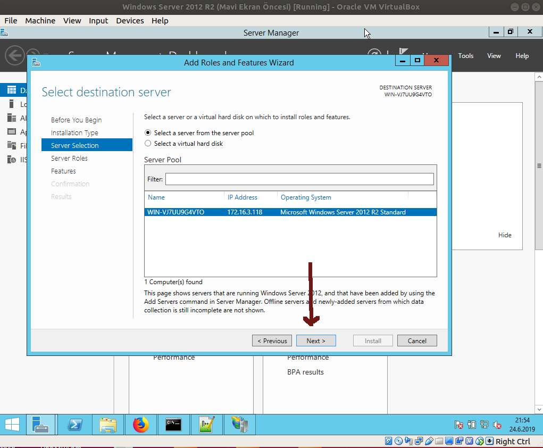Click Server Manager scrollbar down arrow

click(x=539, y=409)
